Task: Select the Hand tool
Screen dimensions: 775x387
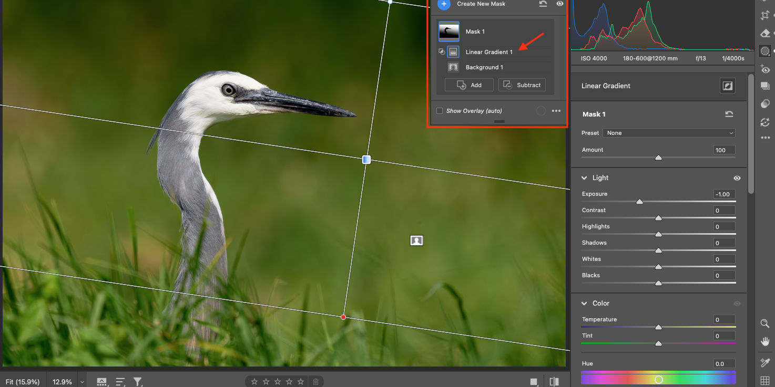Action: pyautogui.click(x=765, y=342)
